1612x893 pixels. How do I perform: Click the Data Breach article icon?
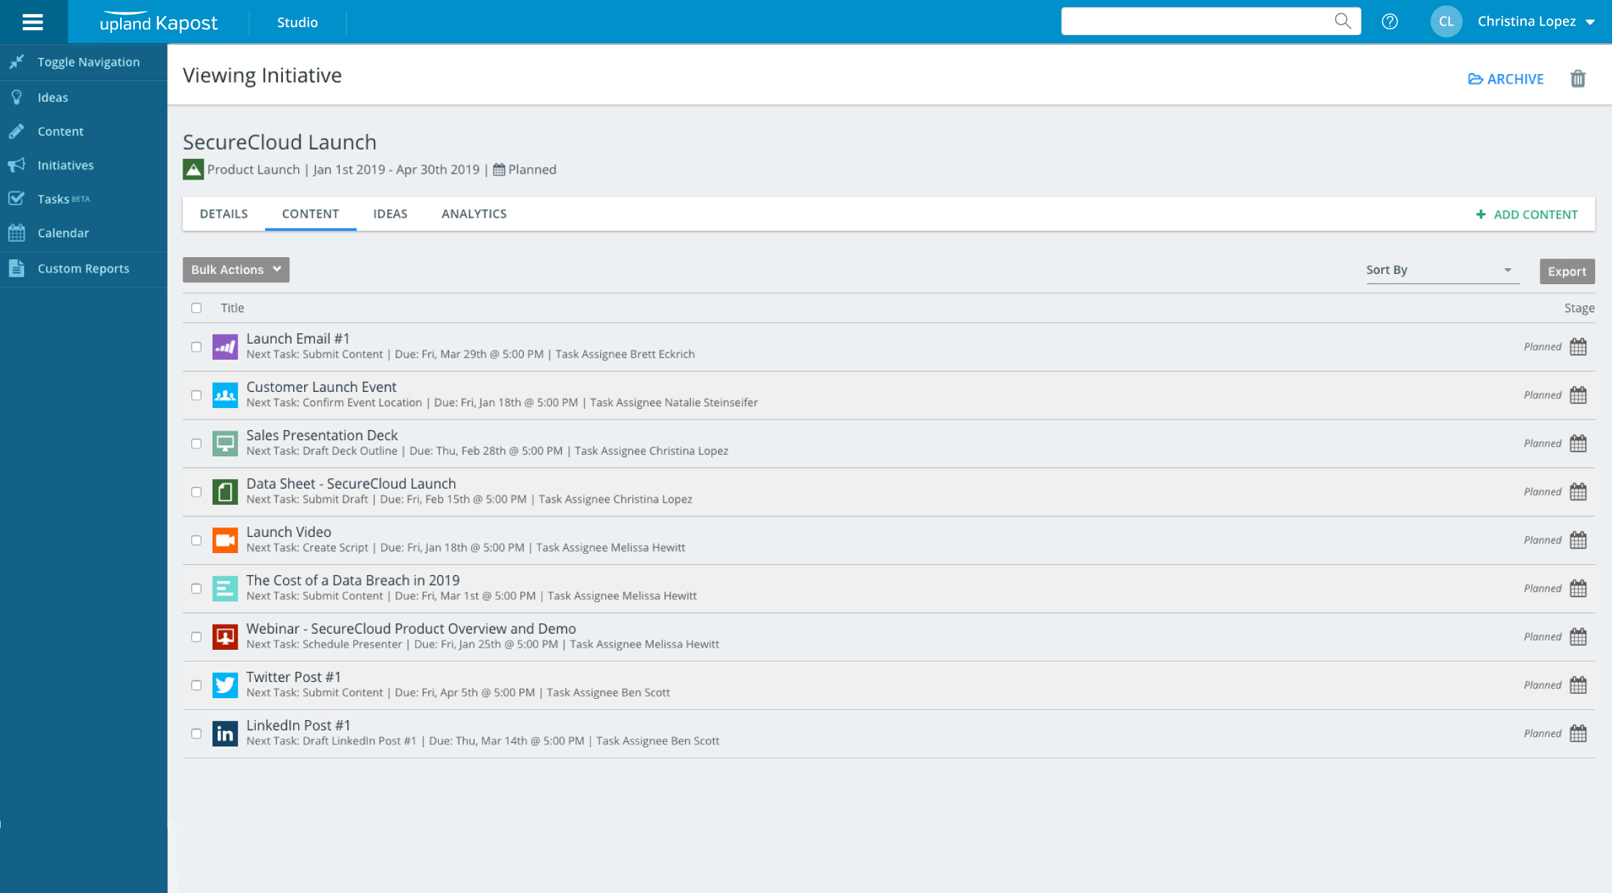tap(225, 588)
